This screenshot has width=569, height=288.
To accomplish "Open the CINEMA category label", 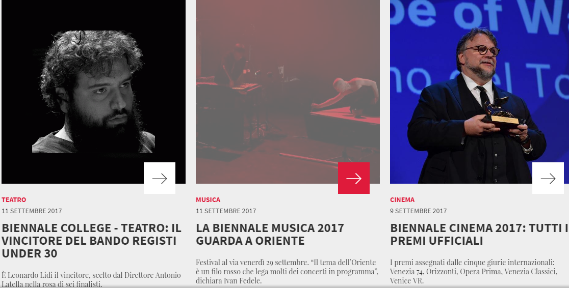I will coord(402,199).
